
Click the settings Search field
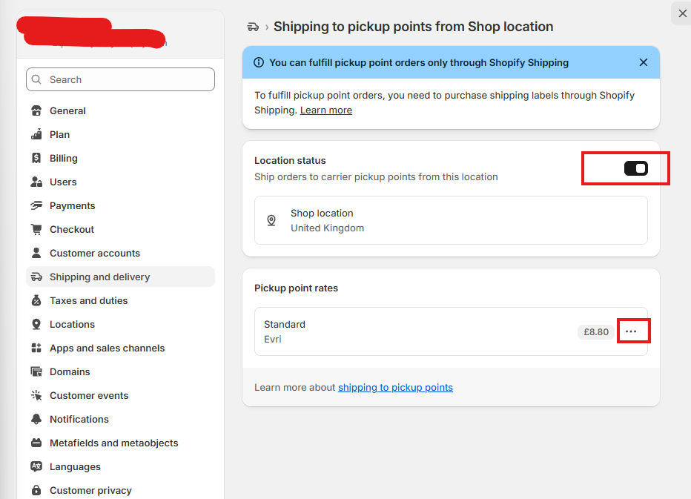(120, 79)
